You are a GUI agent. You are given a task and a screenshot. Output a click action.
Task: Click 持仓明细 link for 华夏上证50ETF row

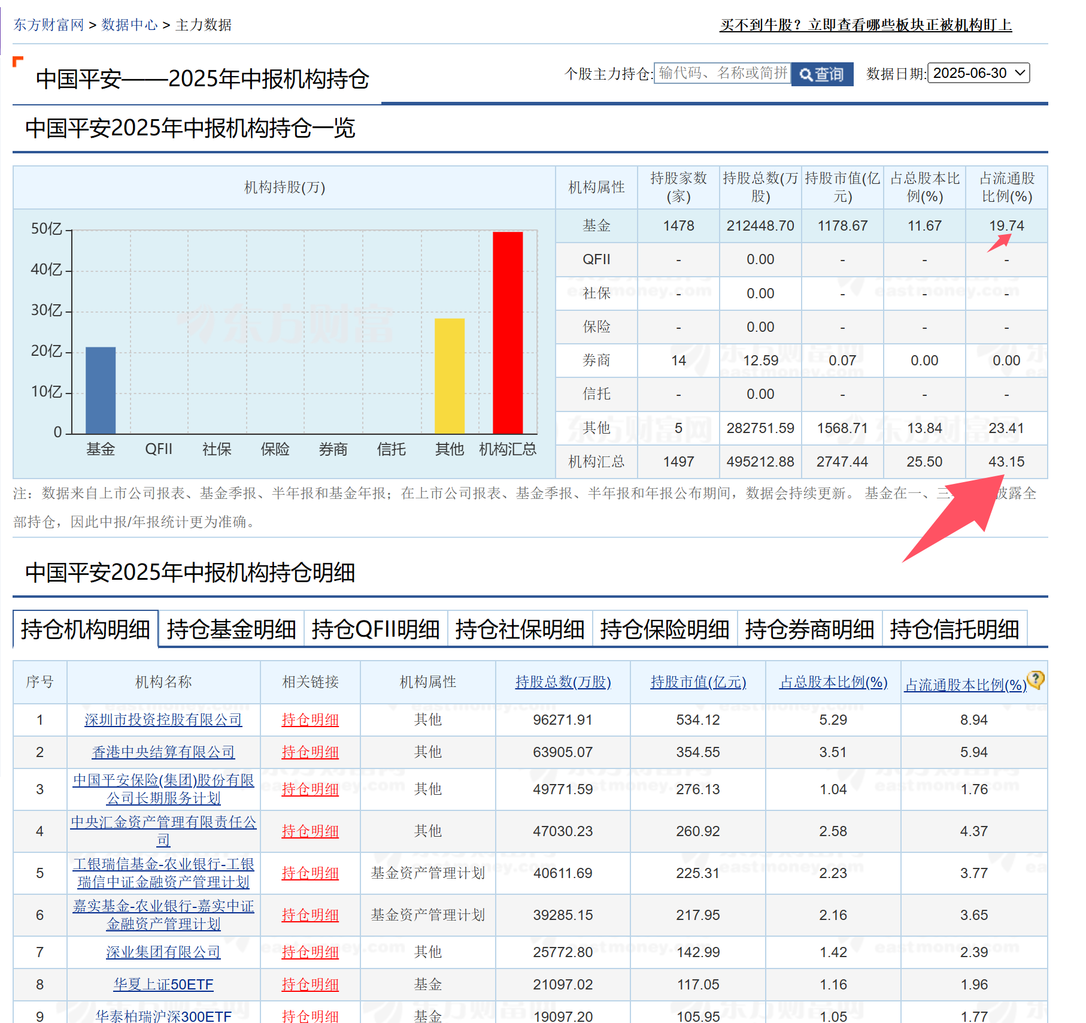pos(310,984)
